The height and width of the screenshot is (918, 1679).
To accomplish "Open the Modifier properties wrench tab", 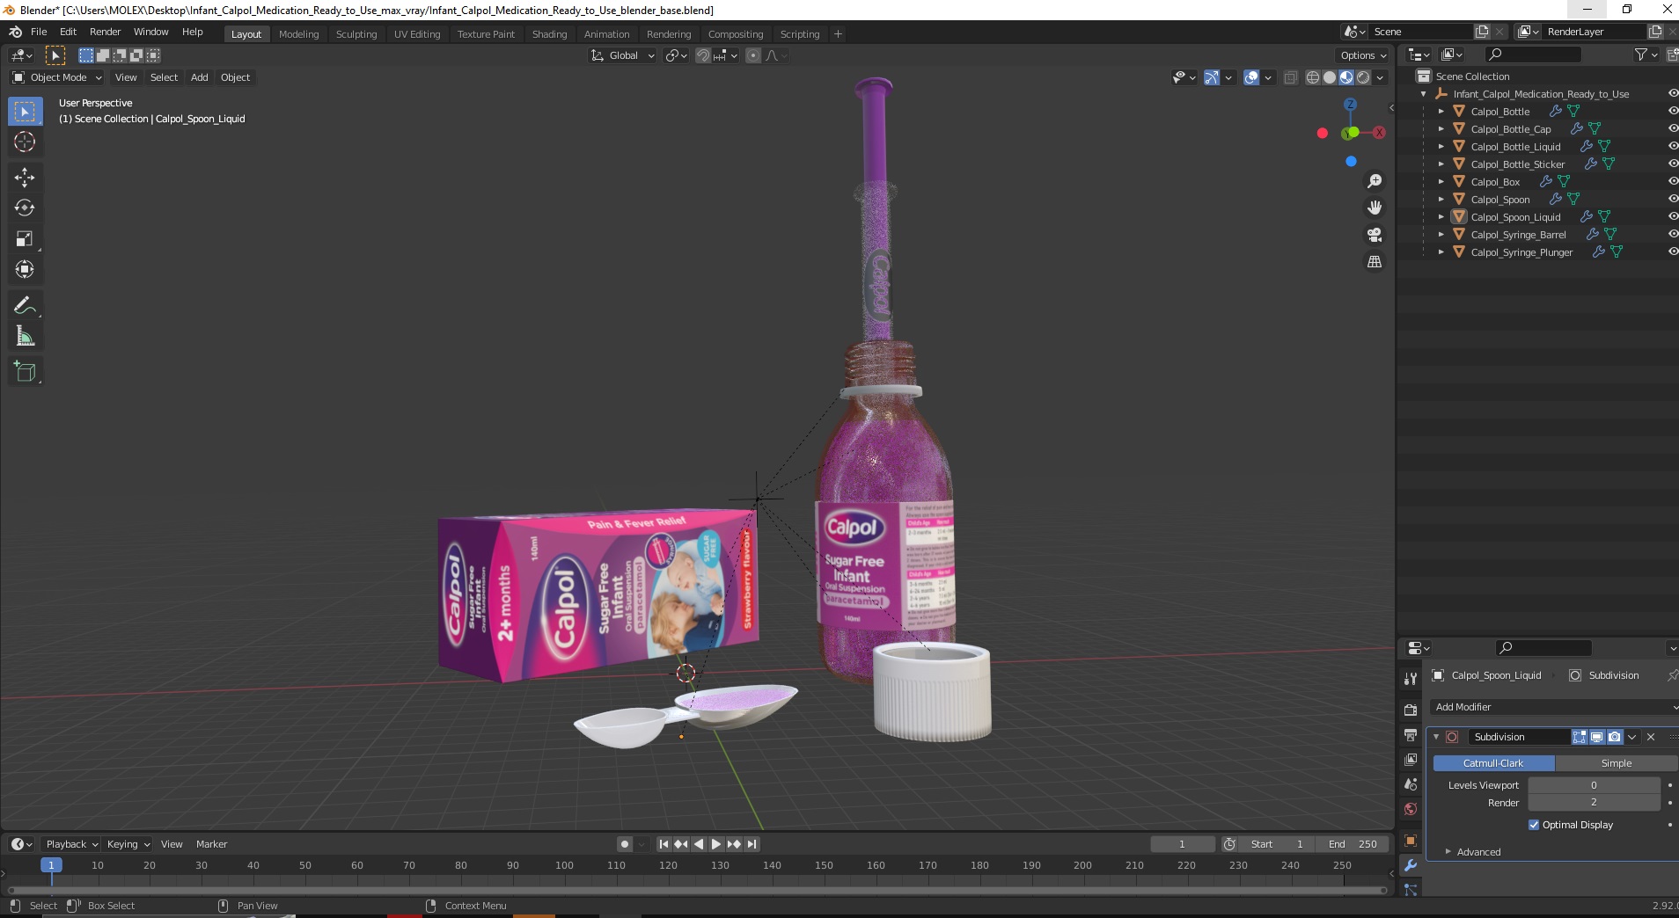I will point(1411,865).
